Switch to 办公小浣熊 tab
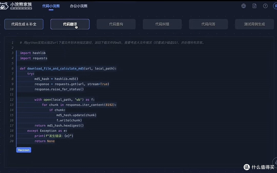The height and width of the screenshot is (173, 277). click(x=79, y=6)
